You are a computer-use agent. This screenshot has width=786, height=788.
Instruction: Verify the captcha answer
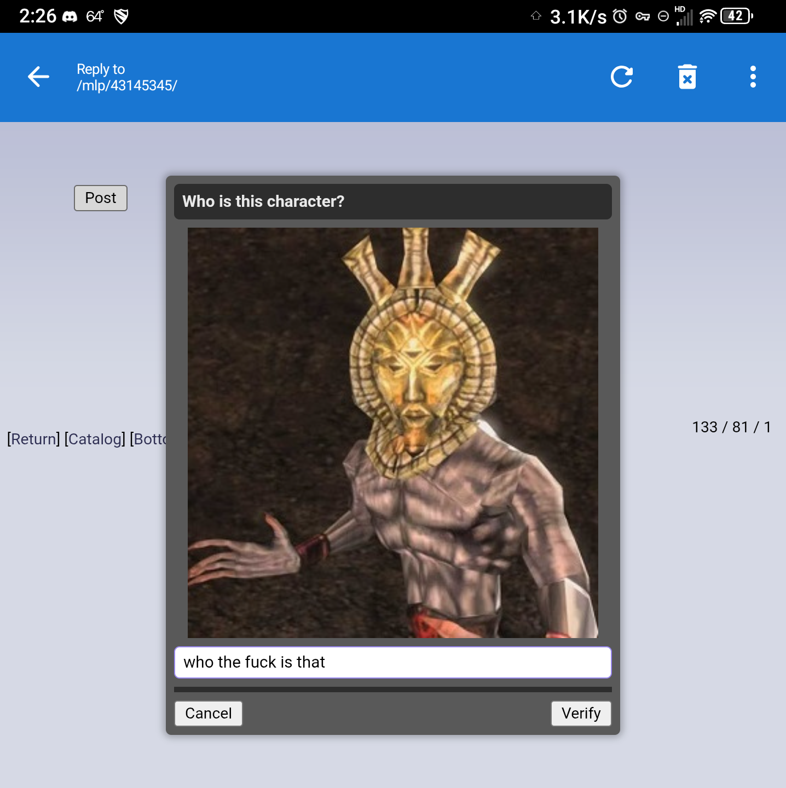point(581,714)
